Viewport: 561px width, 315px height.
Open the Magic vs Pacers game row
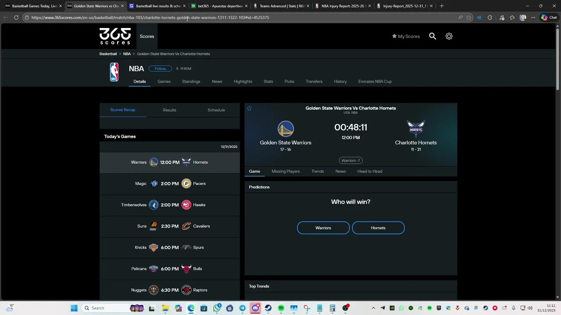pyautogui.click(x=170, y=184)
